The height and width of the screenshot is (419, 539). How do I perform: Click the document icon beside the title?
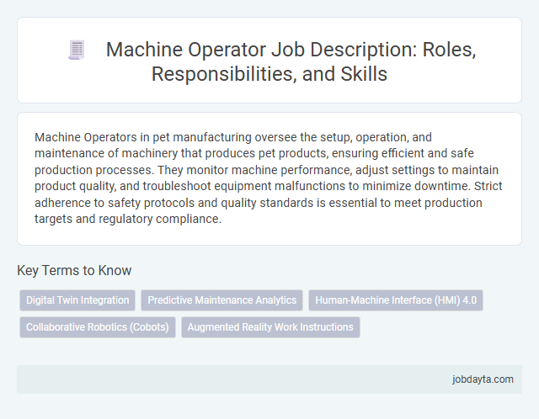[77, 50]
